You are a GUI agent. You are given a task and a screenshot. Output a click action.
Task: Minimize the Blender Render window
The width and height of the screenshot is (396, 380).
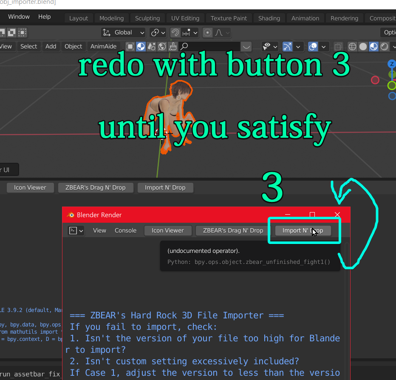pos(287,215)
